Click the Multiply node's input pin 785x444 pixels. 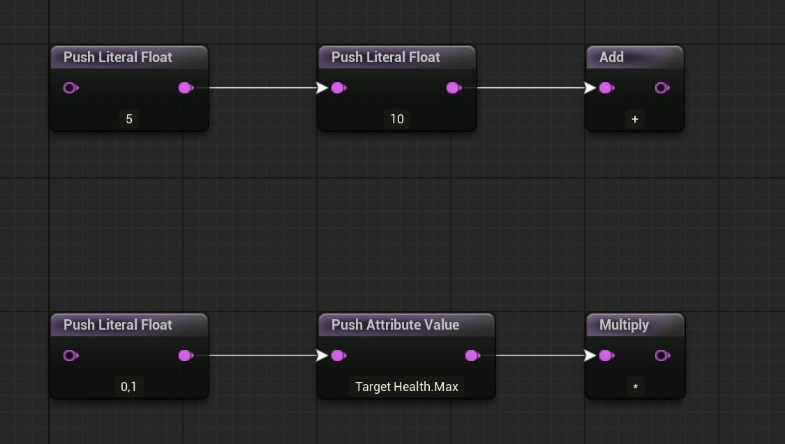pyautogui.click(x=606, y=355)
